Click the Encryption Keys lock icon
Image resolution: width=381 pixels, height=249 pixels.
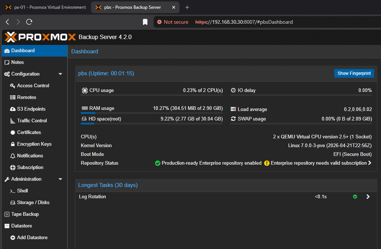[13, 144]
